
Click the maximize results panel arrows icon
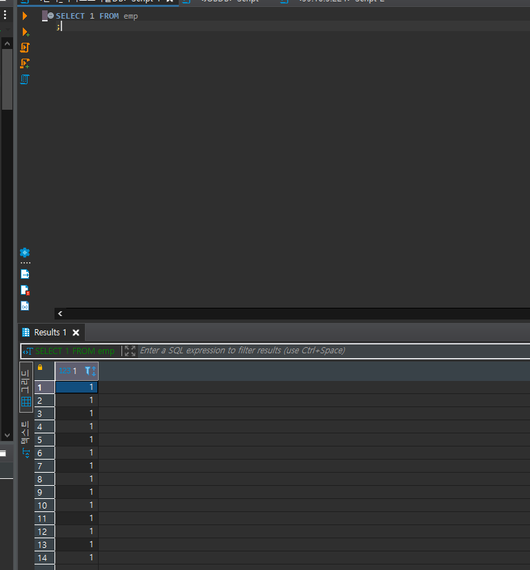click(130, 351)
